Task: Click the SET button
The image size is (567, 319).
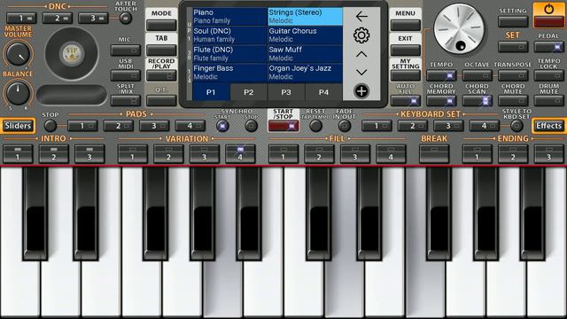Action: tap(513, 47)
